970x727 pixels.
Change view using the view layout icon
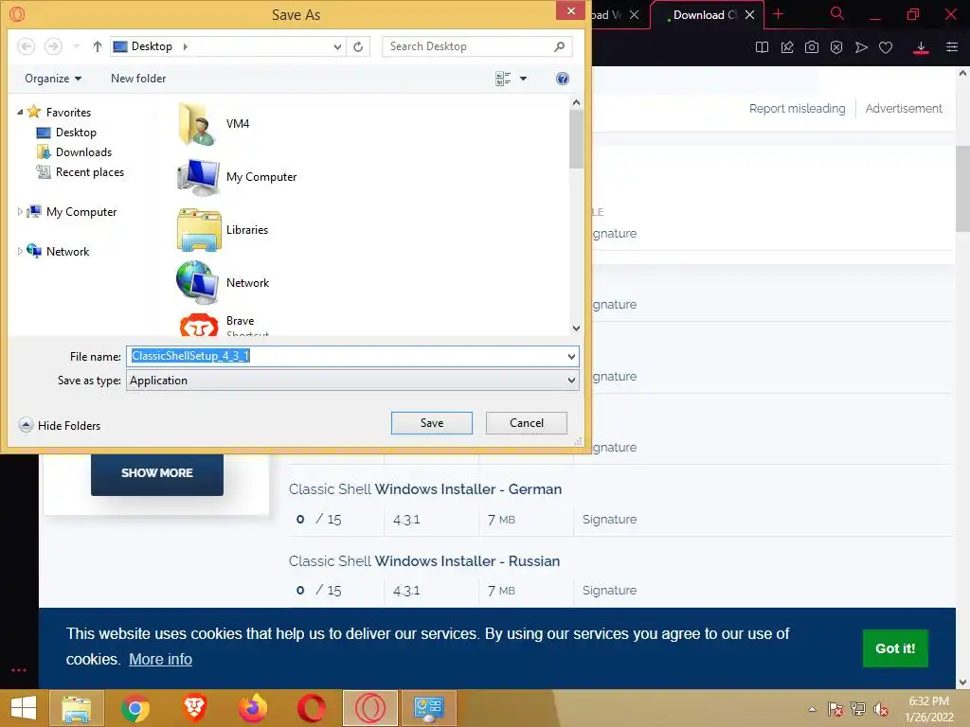pyautogui.click(x=503, y=79)
